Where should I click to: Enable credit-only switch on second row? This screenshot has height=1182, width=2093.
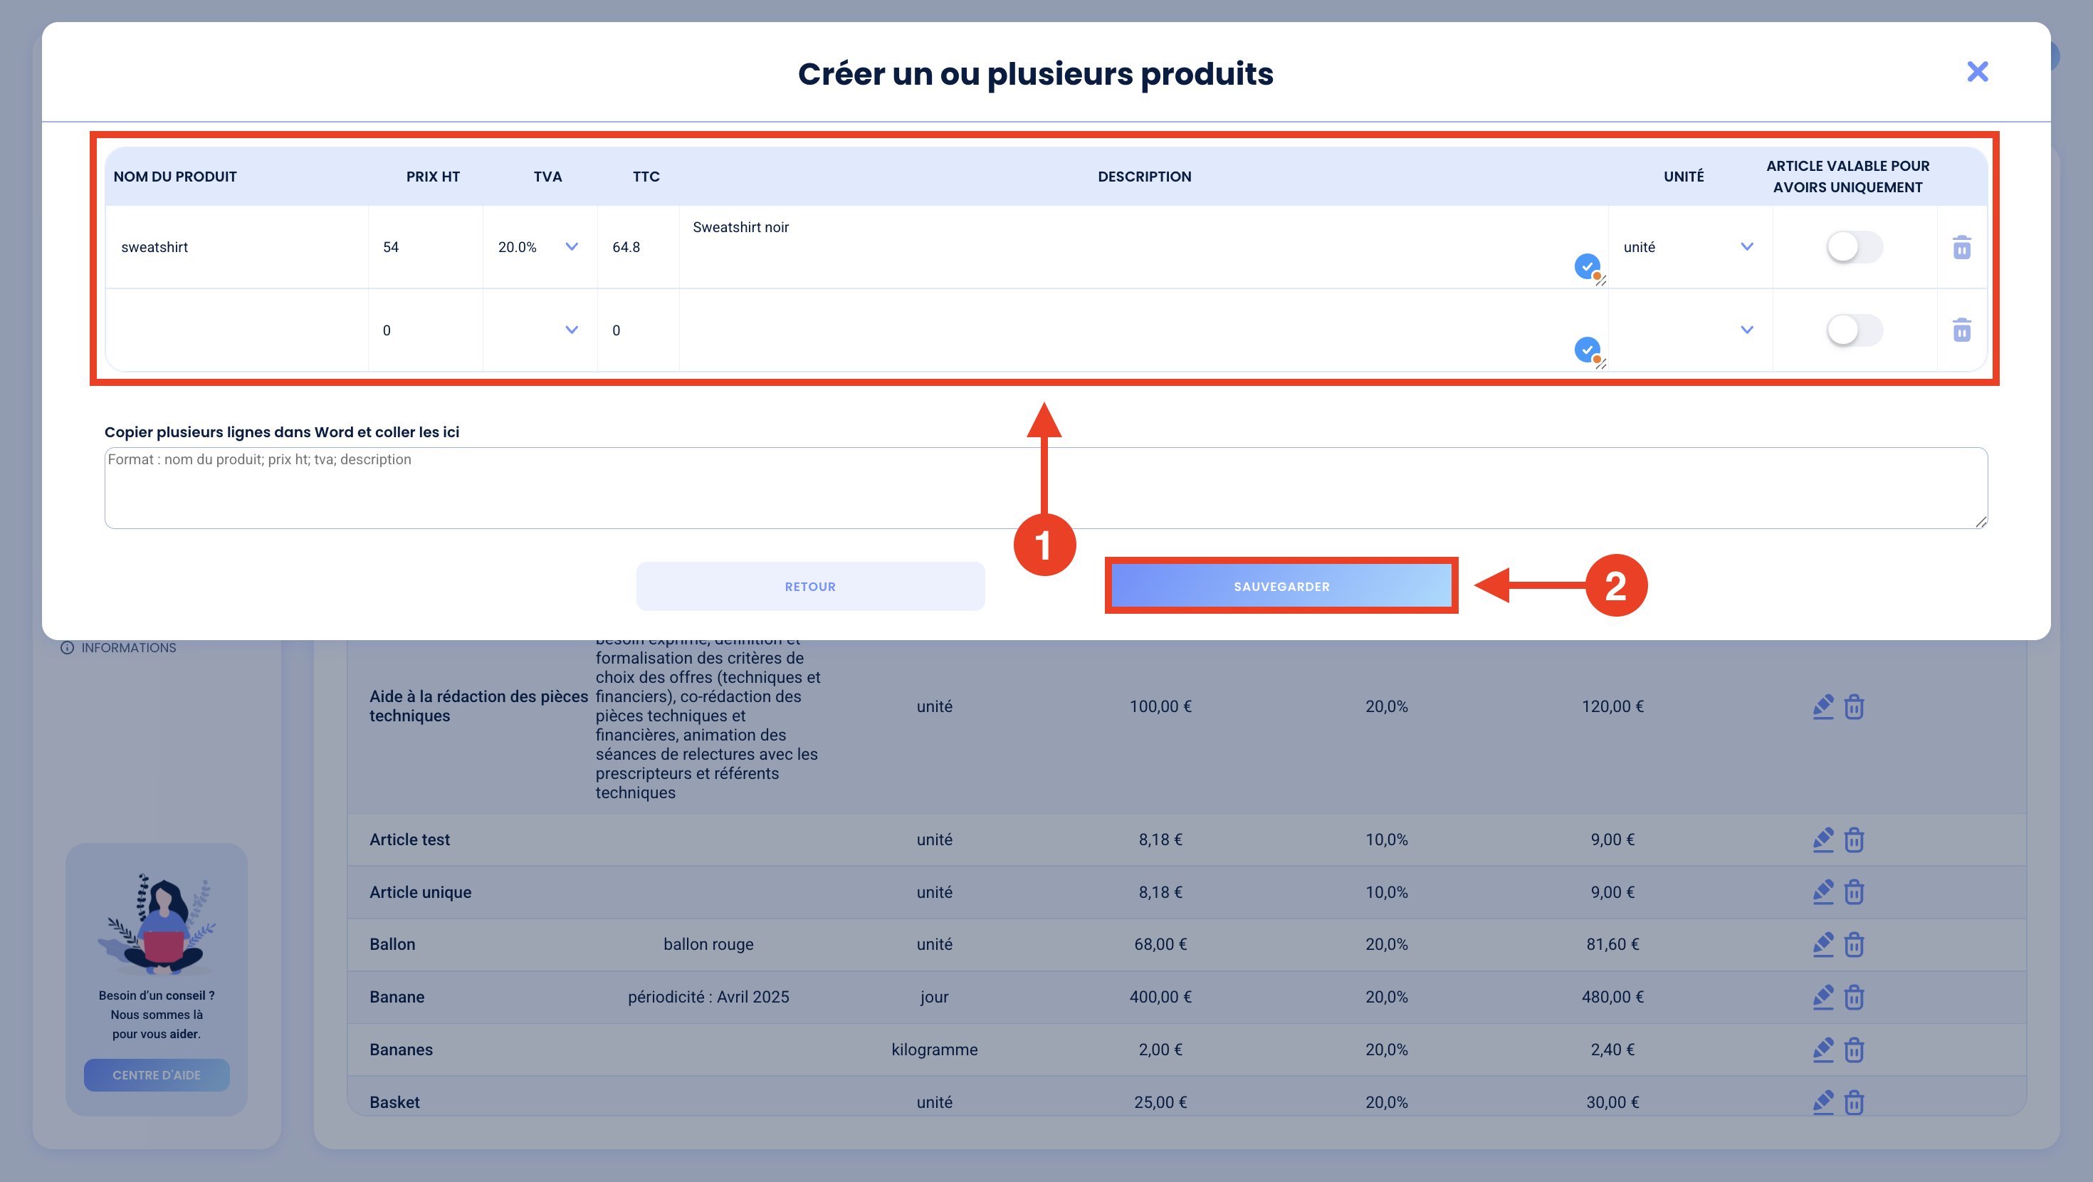(x=1854, y=330)
